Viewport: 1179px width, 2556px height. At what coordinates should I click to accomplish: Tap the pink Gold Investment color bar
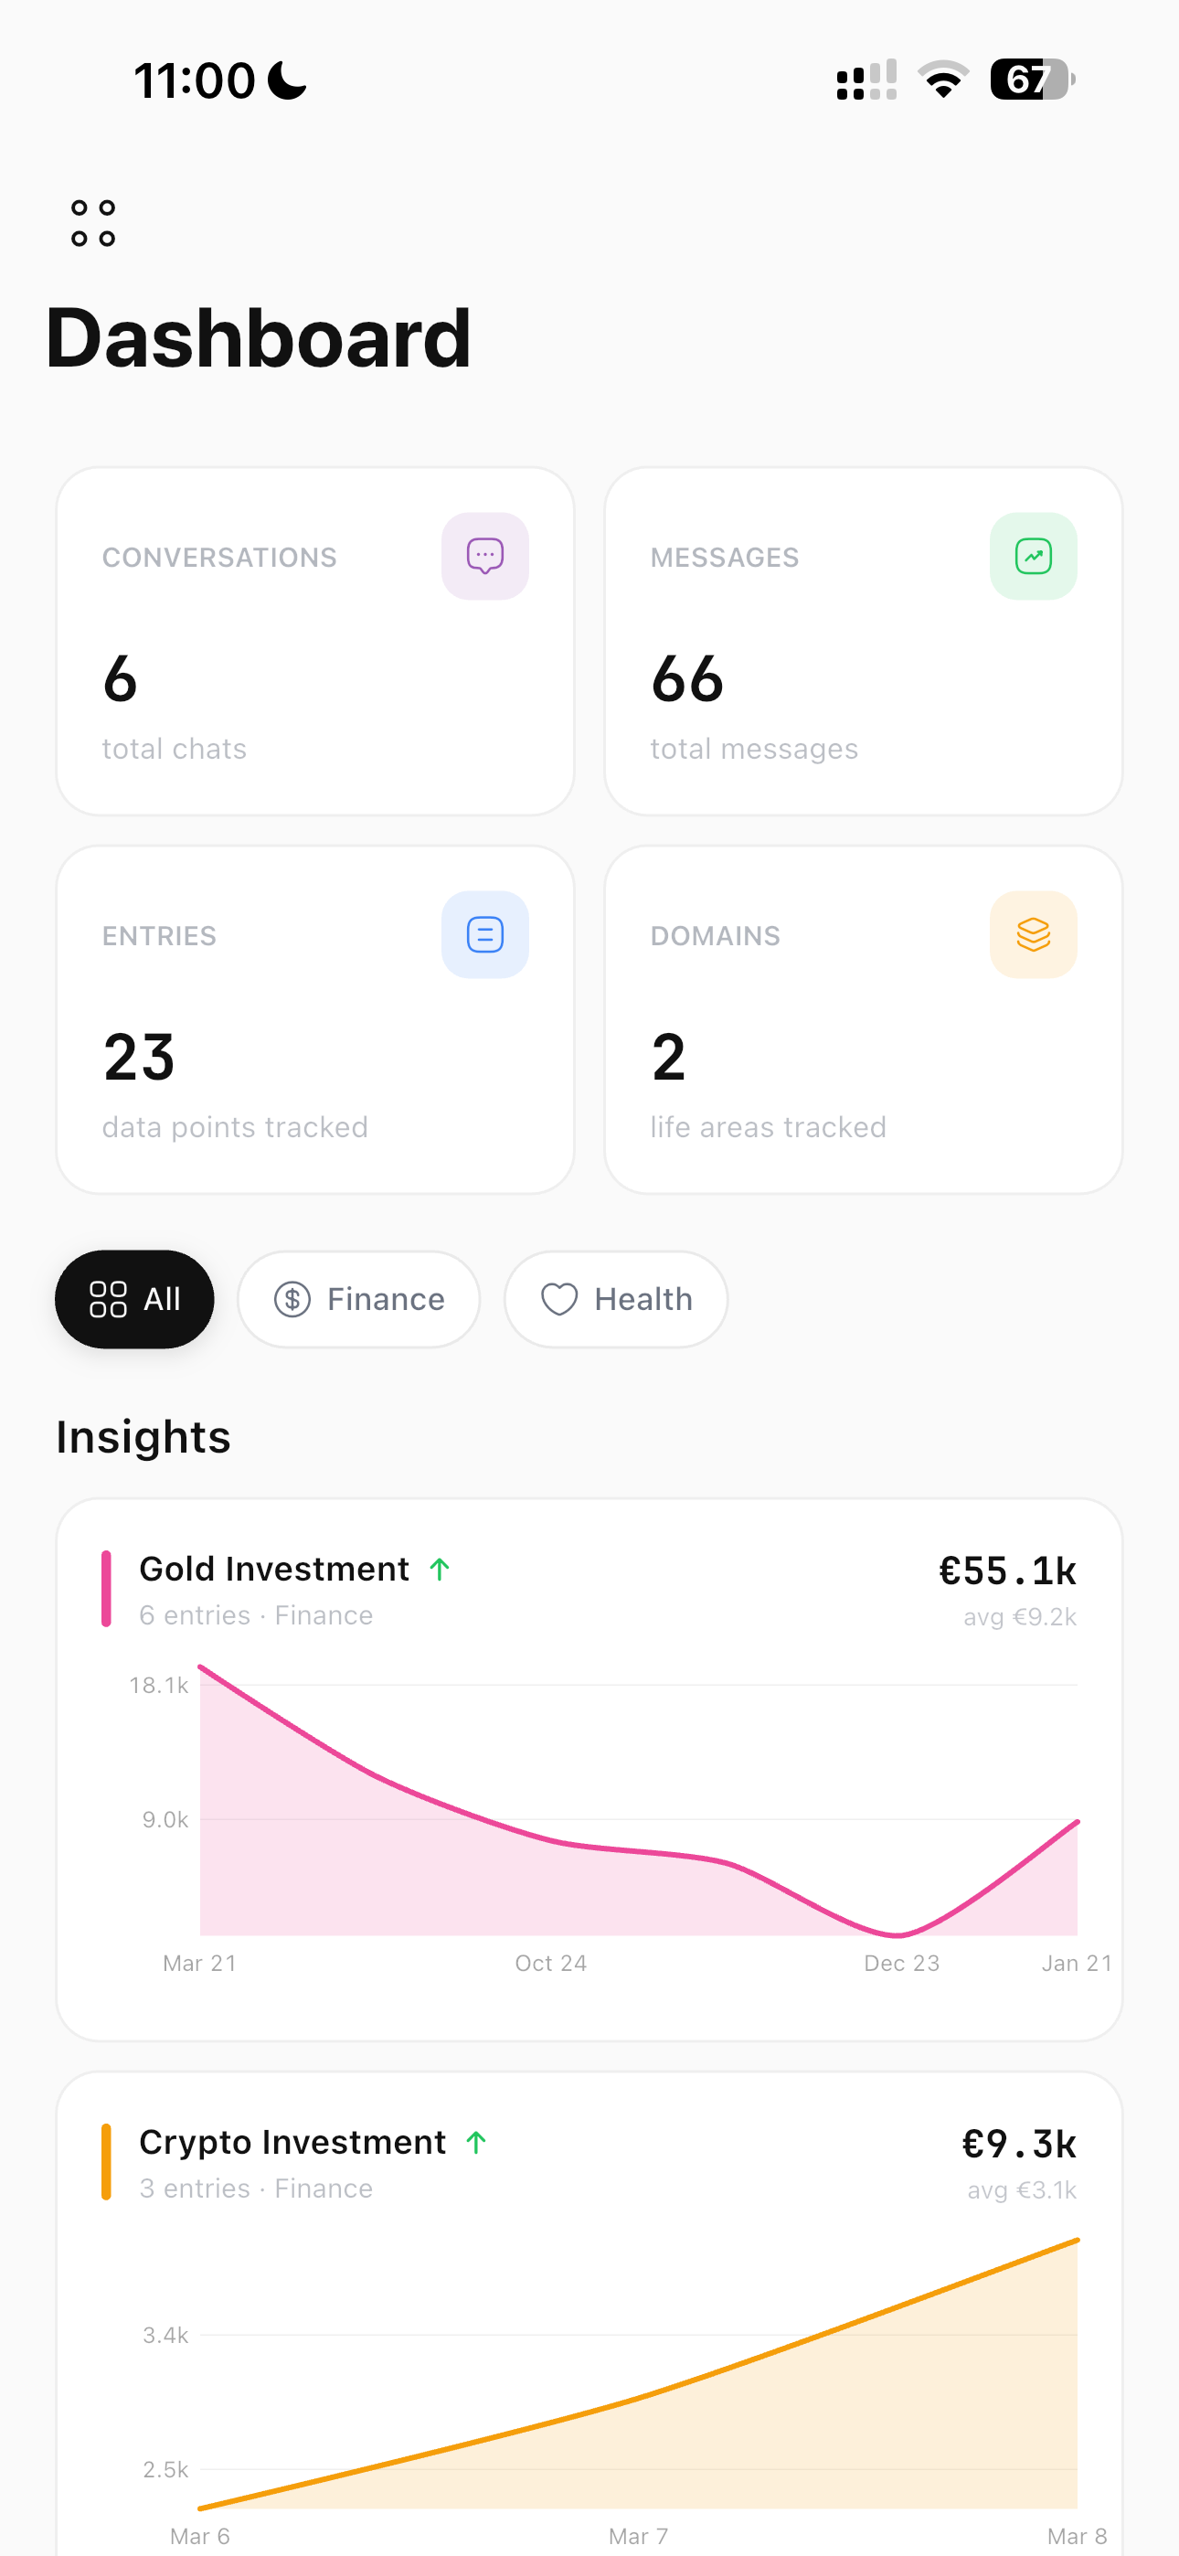[x=106, y=1589]
